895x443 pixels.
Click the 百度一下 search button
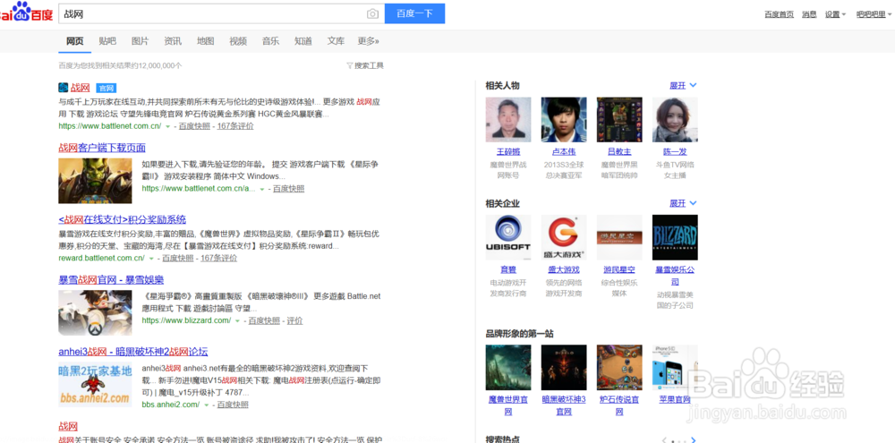tap(414, 13)
